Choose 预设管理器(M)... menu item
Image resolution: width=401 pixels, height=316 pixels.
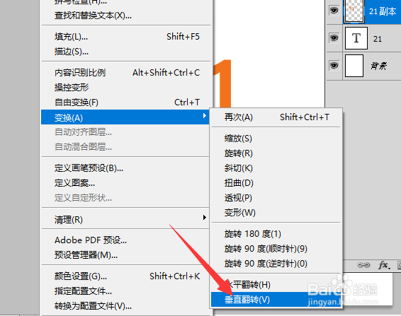[125, 255]
